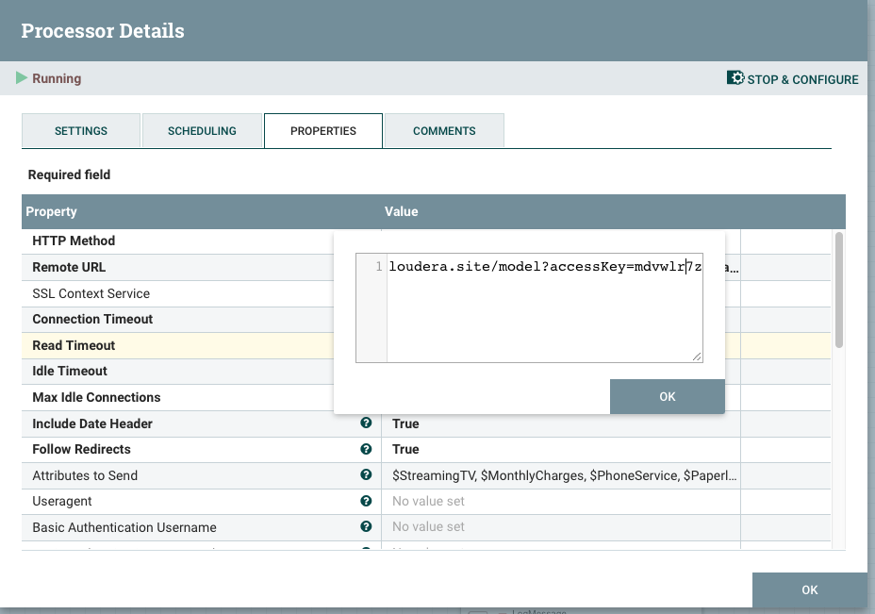This screenshot has height=614, width=875.
Task: Click the green Running play indicator
Action: [24, 78]
